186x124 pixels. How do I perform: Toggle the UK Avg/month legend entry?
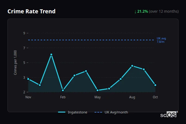[x=111, y=112]
